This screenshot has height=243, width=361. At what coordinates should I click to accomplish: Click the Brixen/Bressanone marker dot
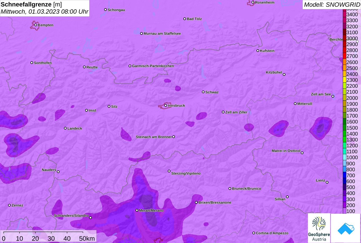tap(196, 202)
